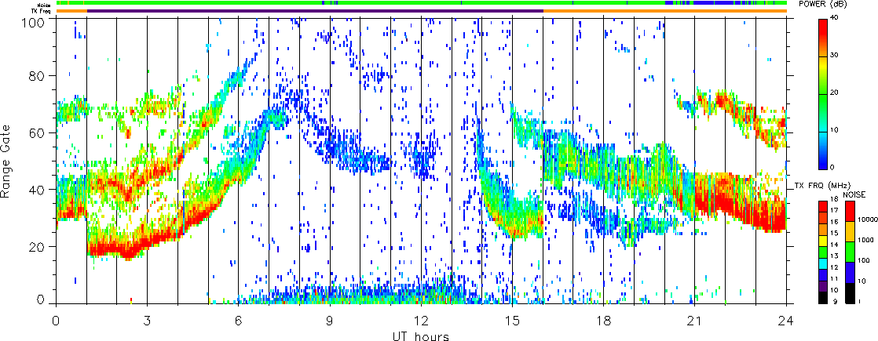Image resolution: width=878 pixels, height=341 pixels.
Task: Select UT hours tick label 3
Action: [x=148, y=321]
